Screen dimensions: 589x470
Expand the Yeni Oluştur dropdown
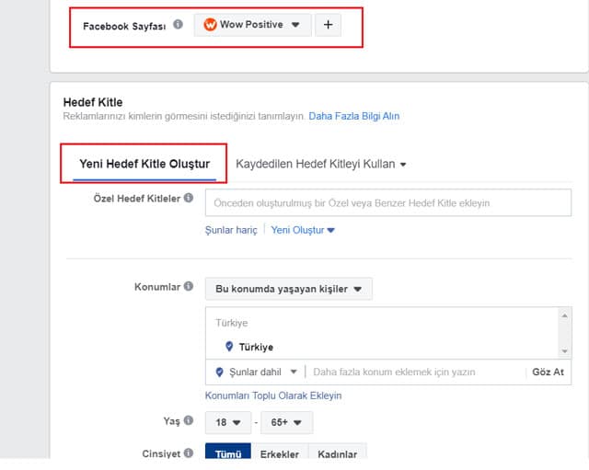click(x=303, y=230)
